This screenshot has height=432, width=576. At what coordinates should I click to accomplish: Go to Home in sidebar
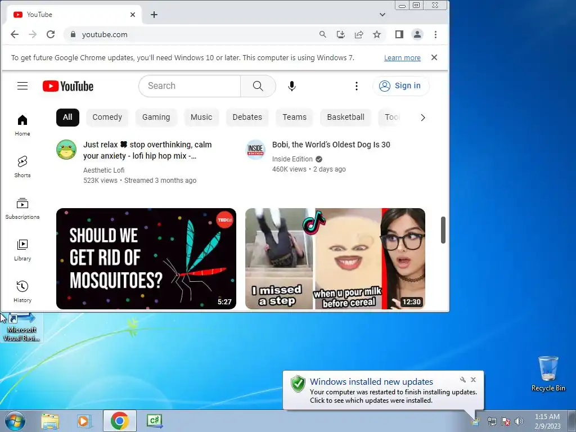[x=22, y=125]
